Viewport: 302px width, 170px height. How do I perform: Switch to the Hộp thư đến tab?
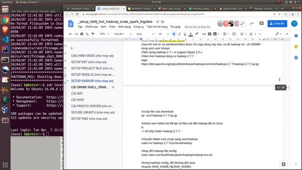pos(233,8)
